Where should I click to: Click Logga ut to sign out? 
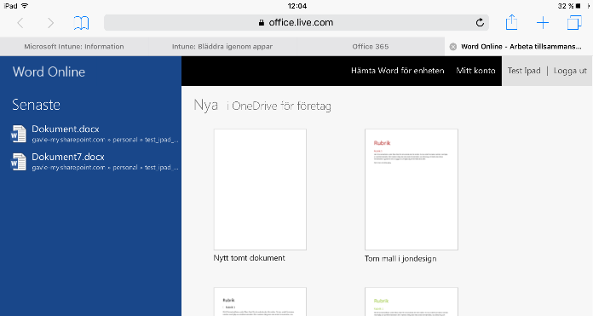click(570, 71)
